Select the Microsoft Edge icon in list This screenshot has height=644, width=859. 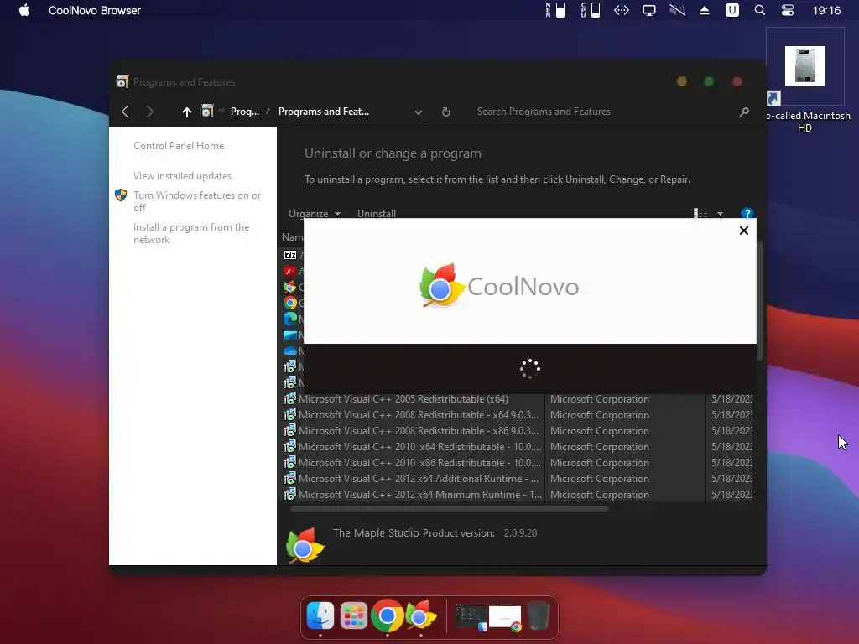(290, 318)
